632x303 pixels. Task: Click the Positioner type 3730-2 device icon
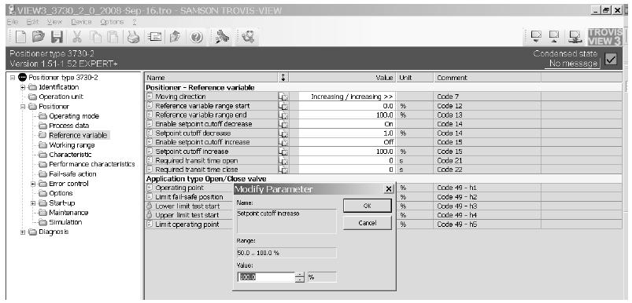pyautogui.click(x=22, y=78)
